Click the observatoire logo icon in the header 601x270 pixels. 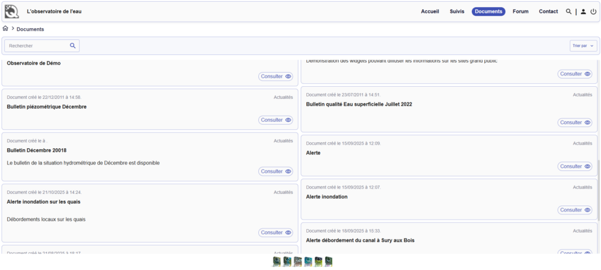(x=12, y=12)
